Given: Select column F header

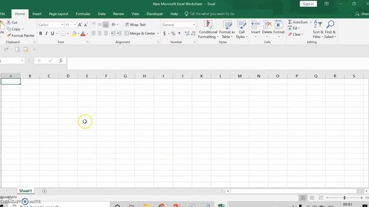Looking at the screenshot, I should coord(106,76).
